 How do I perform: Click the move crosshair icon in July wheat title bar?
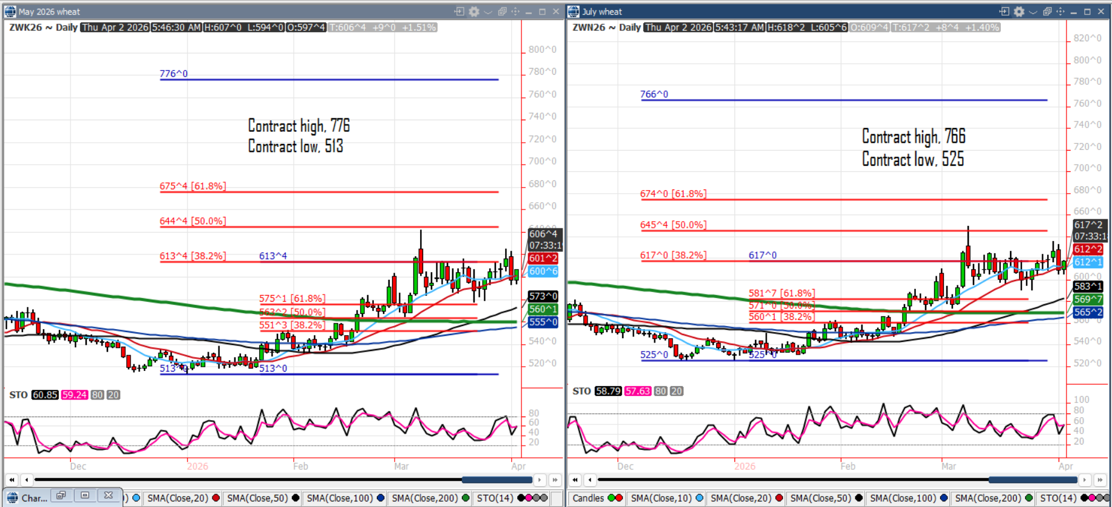[x=1060, y=12]
